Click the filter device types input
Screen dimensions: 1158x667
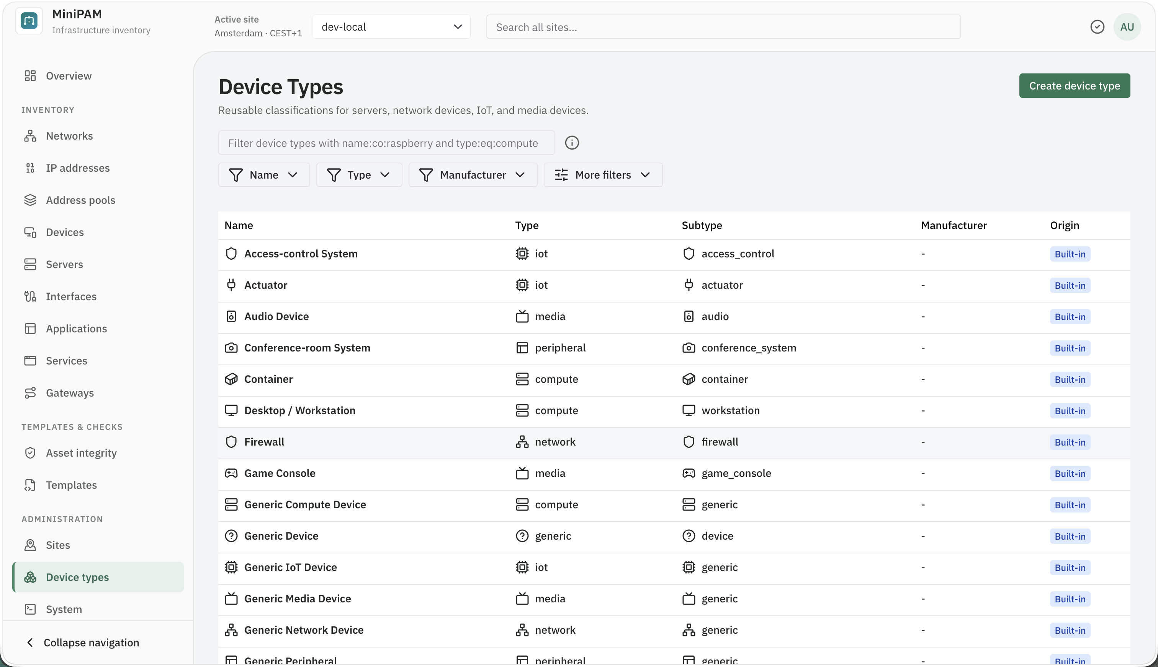(x=387, y=143)
